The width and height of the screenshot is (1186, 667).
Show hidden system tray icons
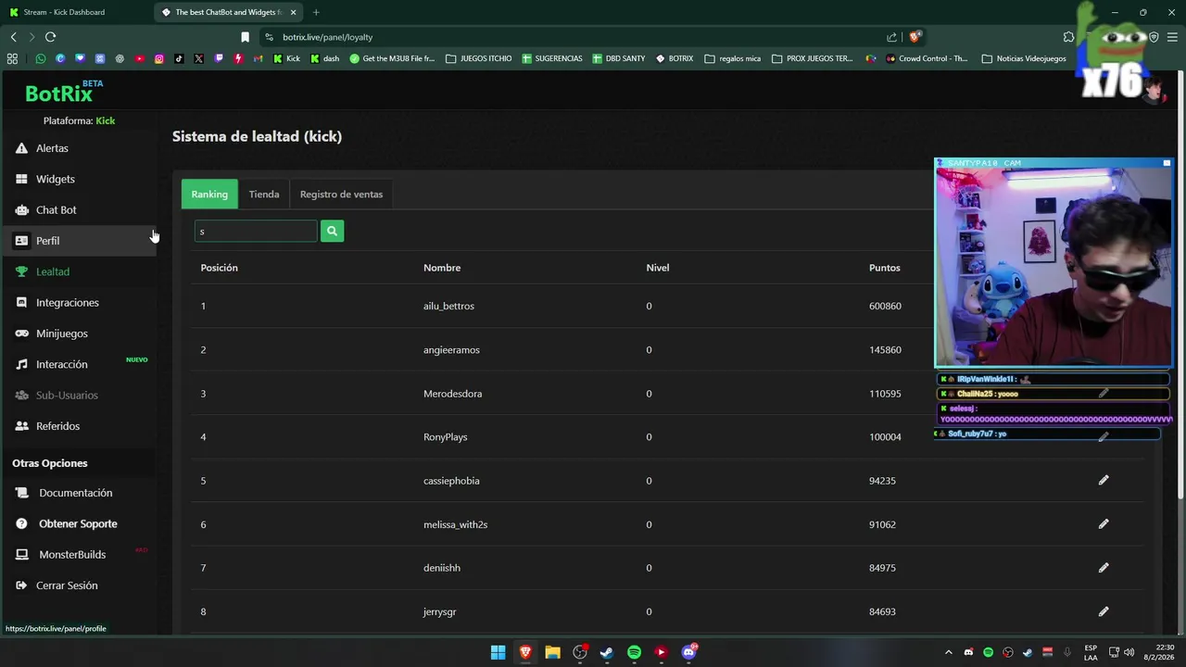pyautogui.click(x=948, y=652)
